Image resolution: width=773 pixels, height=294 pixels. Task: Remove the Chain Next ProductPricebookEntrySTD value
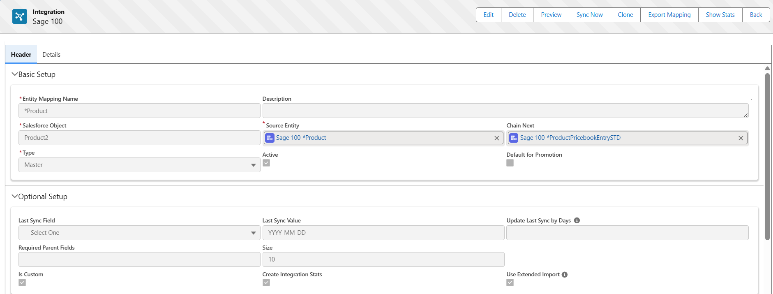[741, 138]
